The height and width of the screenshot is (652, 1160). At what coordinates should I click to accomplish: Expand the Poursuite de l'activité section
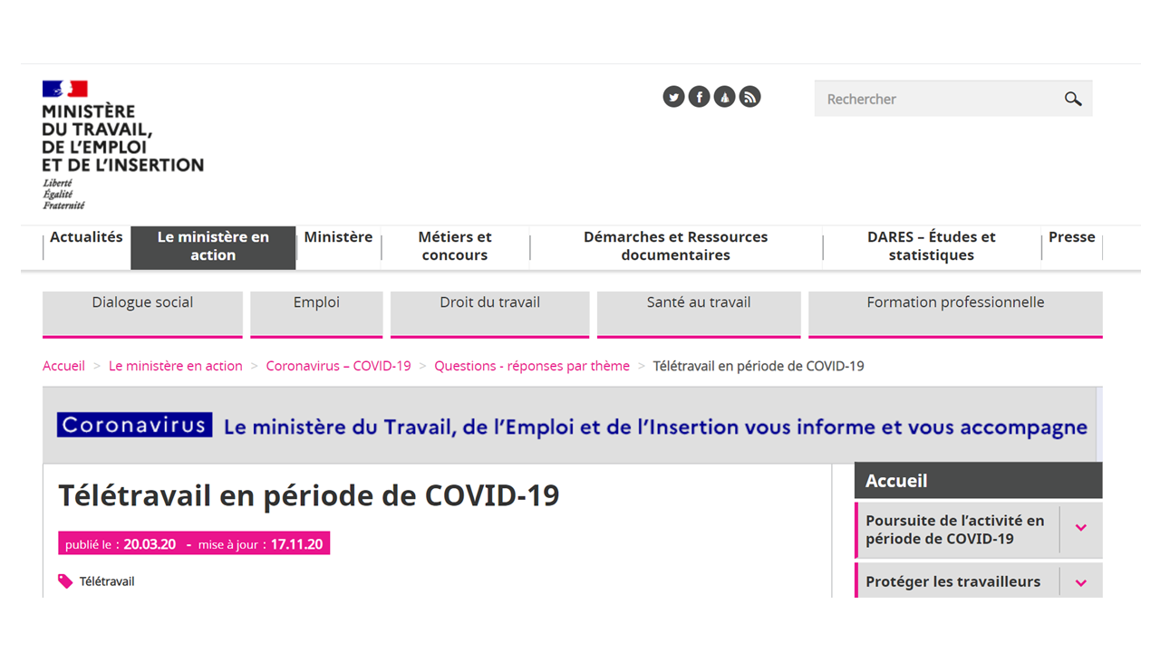click(x=1080, y=528)
